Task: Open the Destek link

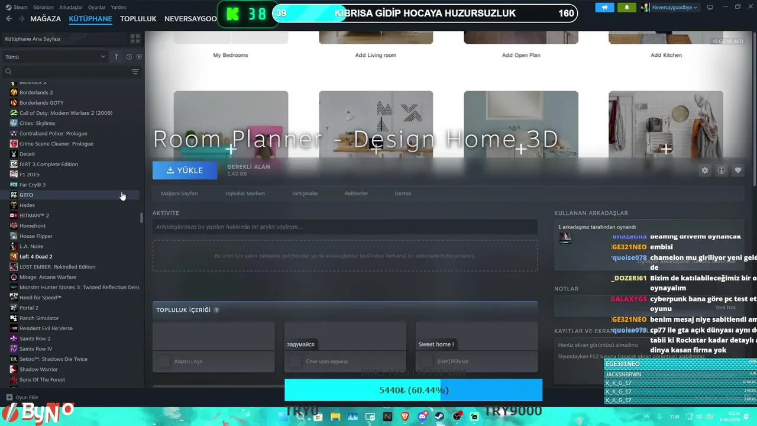Action: [x=403, y=193]
